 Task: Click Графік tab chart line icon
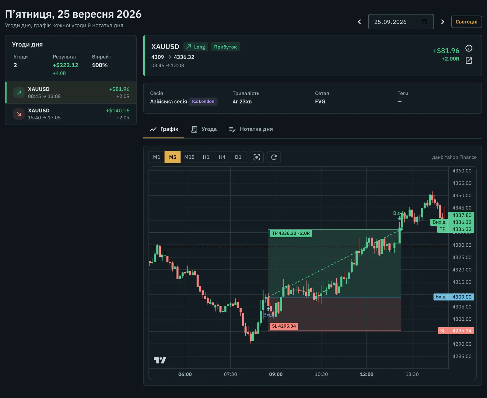(x=153, y=129)
